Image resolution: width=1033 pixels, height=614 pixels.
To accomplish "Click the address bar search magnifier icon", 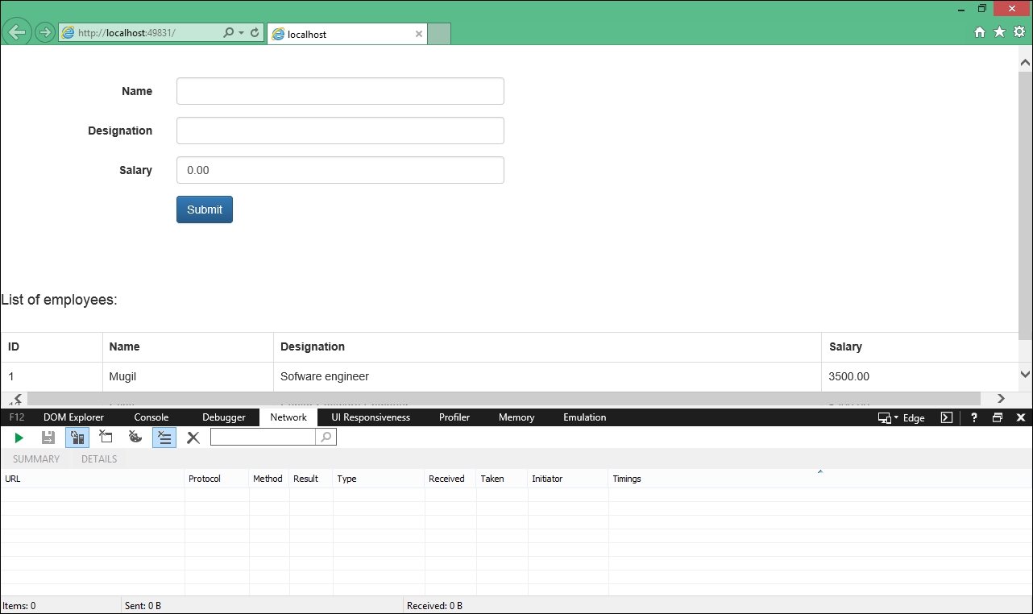I will (x=229, y=33).
